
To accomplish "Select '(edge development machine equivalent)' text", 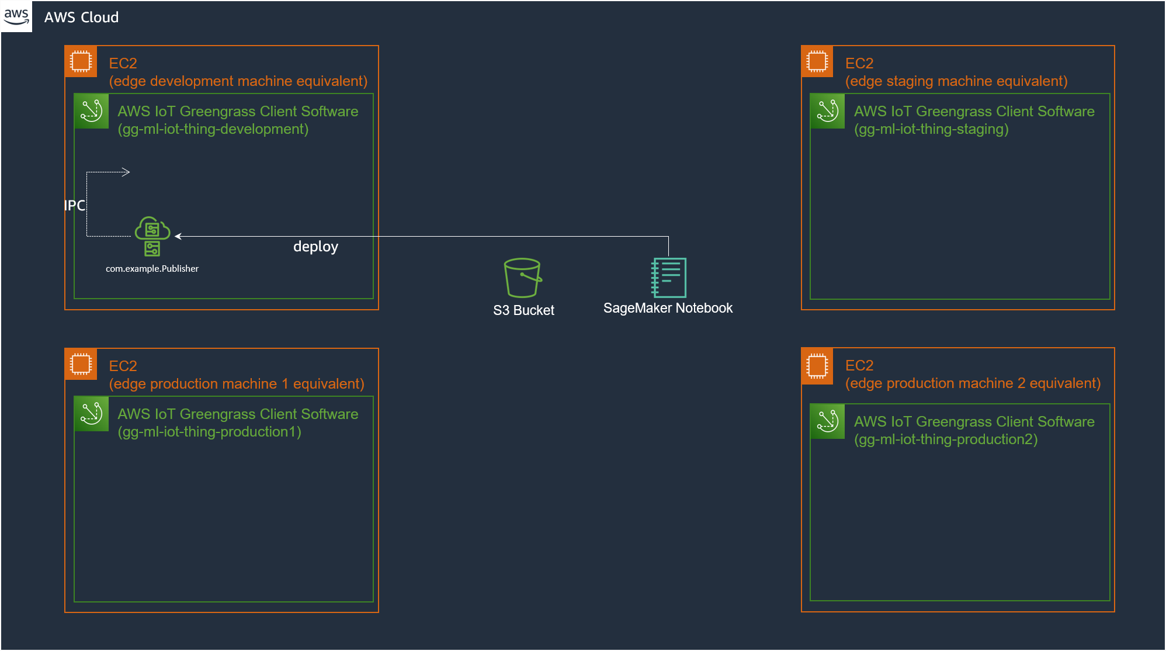I will [238, 81].
